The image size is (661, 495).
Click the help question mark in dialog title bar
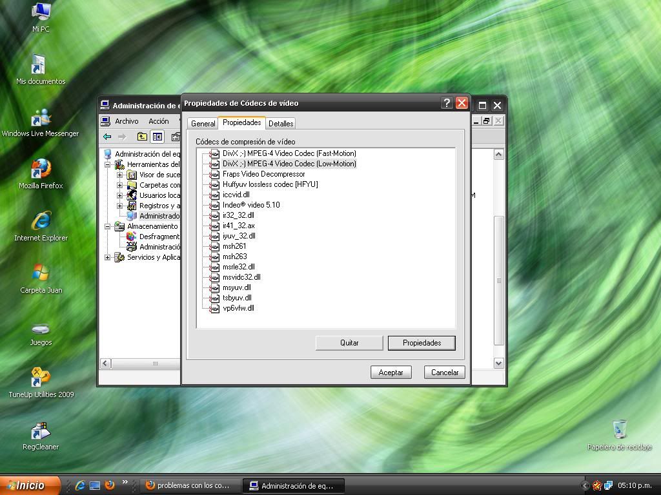[447, 103]
